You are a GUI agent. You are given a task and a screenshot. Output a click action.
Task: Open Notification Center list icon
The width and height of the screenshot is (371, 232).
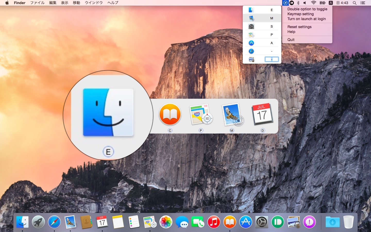pyautogui.click(x=363, y=3)
